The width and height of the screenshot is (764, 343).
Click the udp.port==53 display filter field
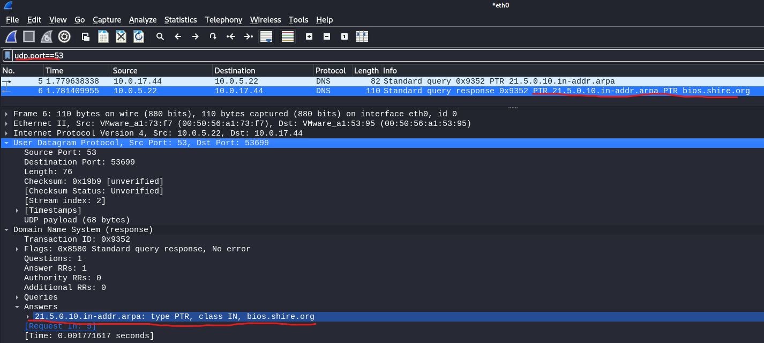(375, 56)
